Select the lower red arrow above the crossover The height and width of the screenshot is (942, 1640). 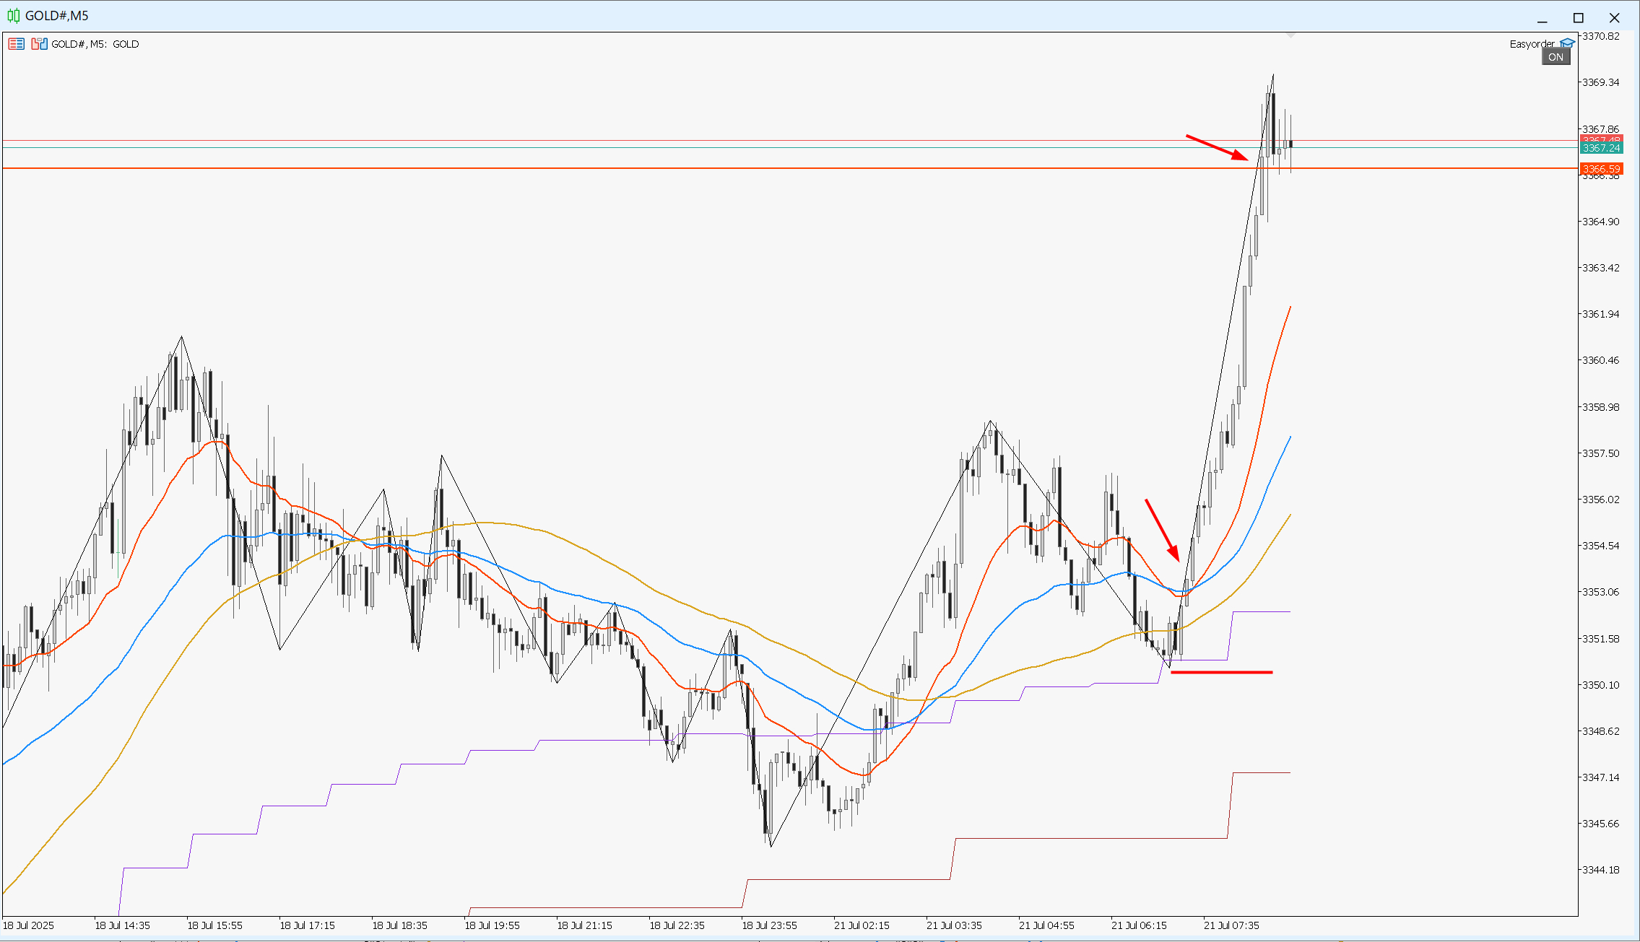point(1162,530)
